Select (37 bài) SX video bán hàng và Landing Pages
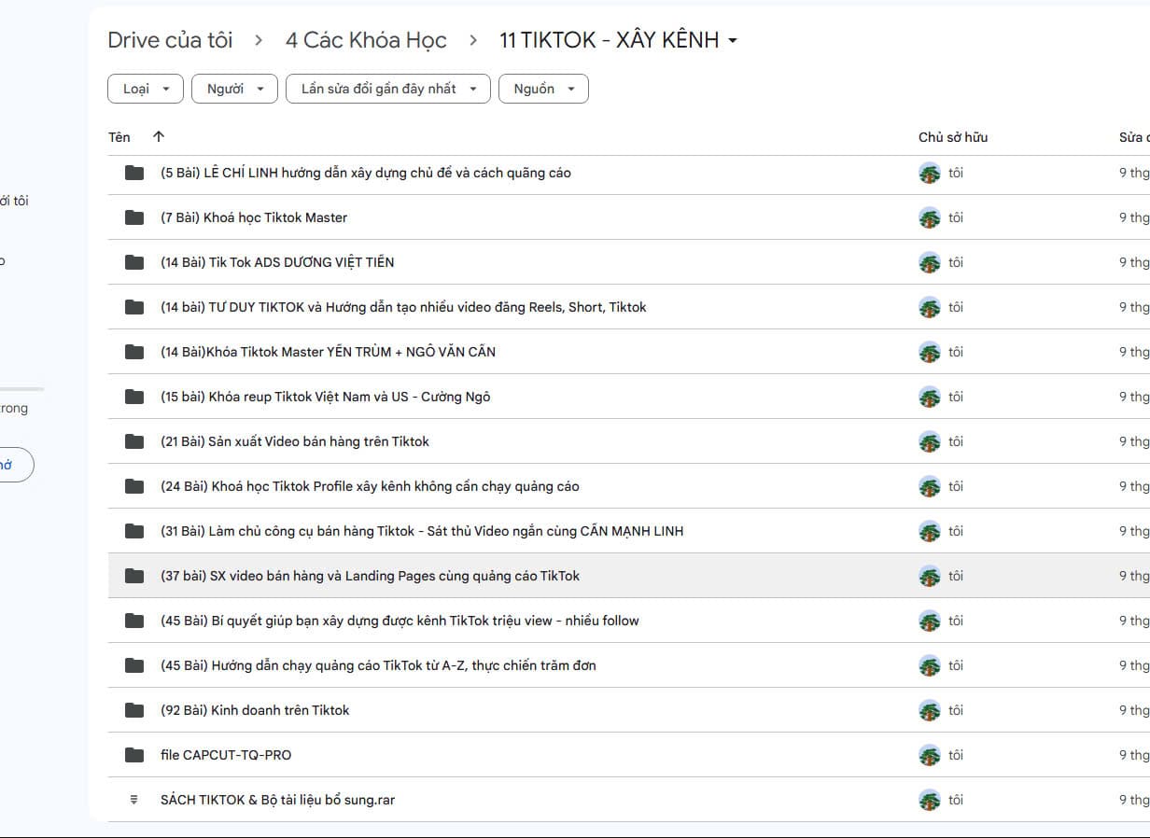The width and height of the screenshot is (1150, 838). [x=370, y=576]
